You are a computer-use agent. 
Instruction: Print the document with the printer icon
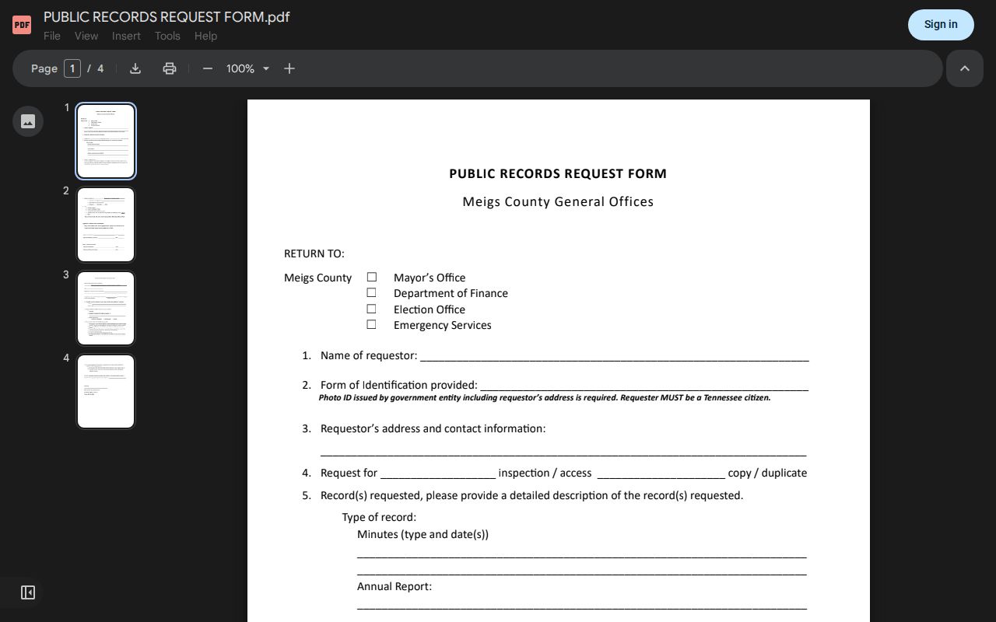click(170, 68)
